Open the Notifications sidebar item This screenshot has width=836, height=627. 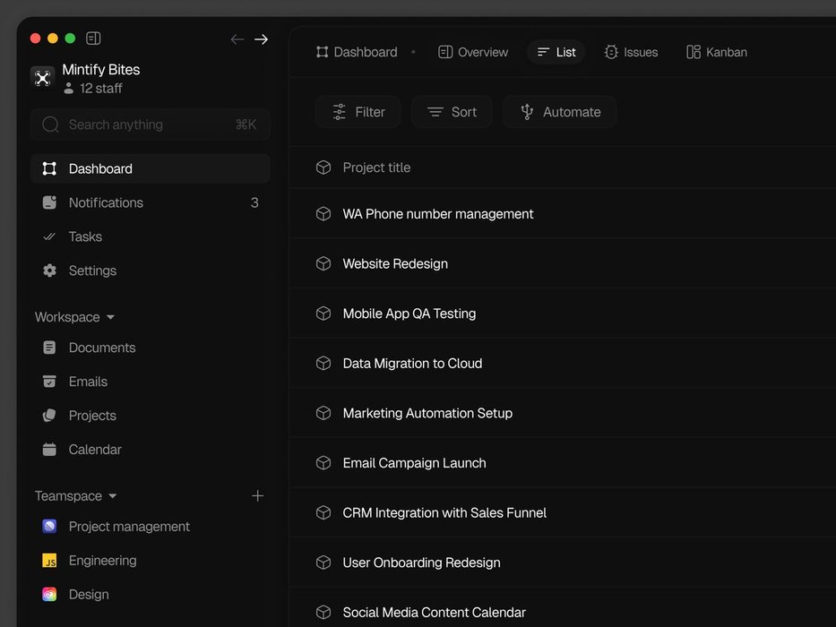tap(106, 202)
